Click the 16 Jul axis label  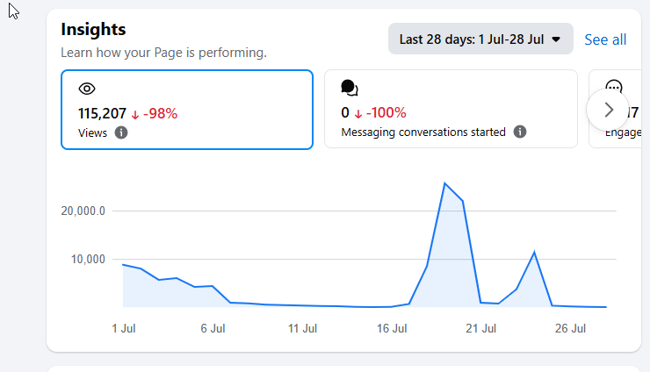click(392, 328)
